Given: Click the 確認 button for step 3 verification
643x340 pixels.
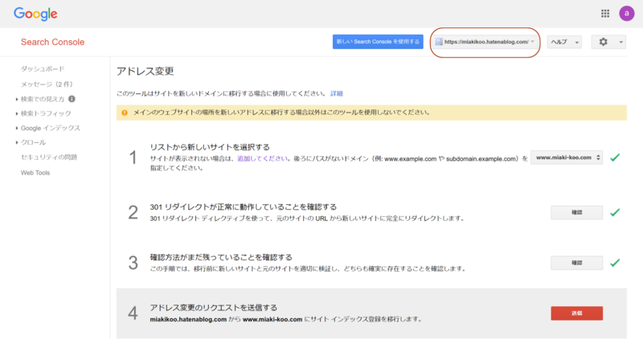Looking at the screenshot, I should pos(576,263).
